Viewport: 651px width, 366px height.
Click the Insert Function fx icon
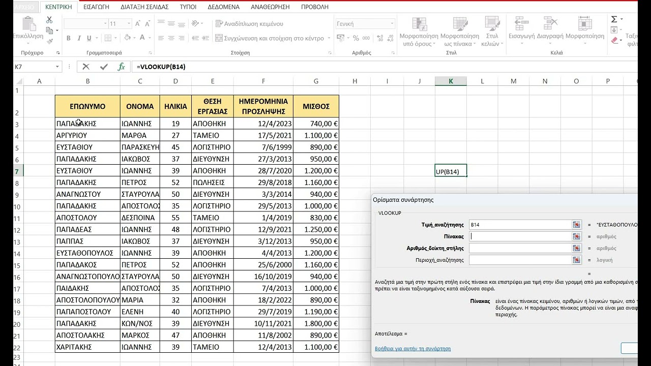[x=121, y=67]
